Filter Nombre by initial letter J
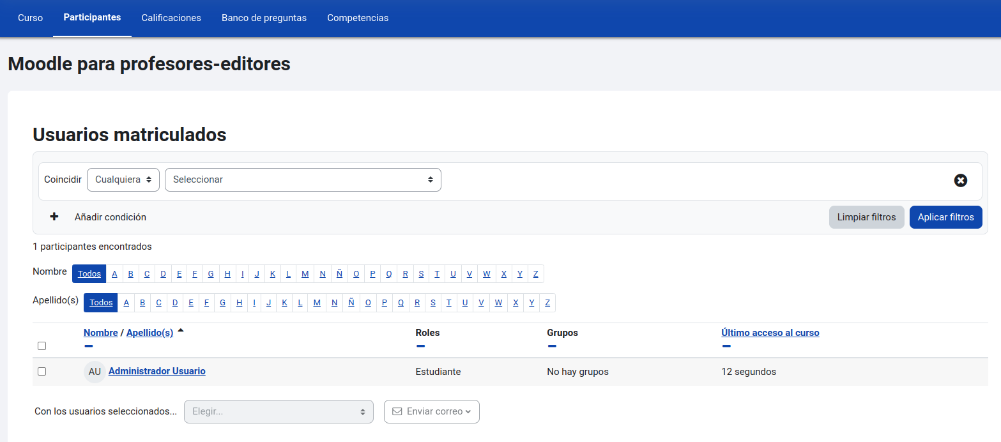 pyautogui.click(x=257, y=274)
